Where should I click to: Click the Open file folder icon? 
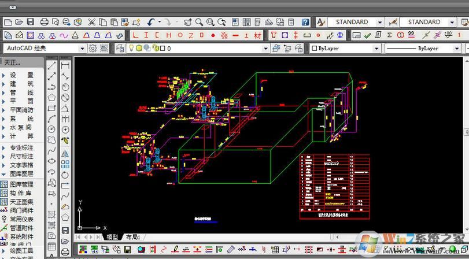tap(19, 22)
